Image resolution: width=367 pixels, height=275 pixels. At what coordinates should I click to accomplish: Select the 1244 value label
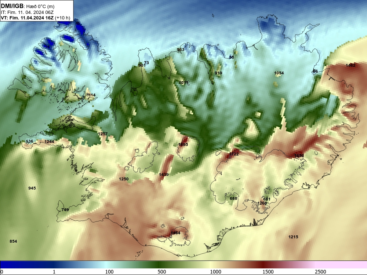pos(49,142)
